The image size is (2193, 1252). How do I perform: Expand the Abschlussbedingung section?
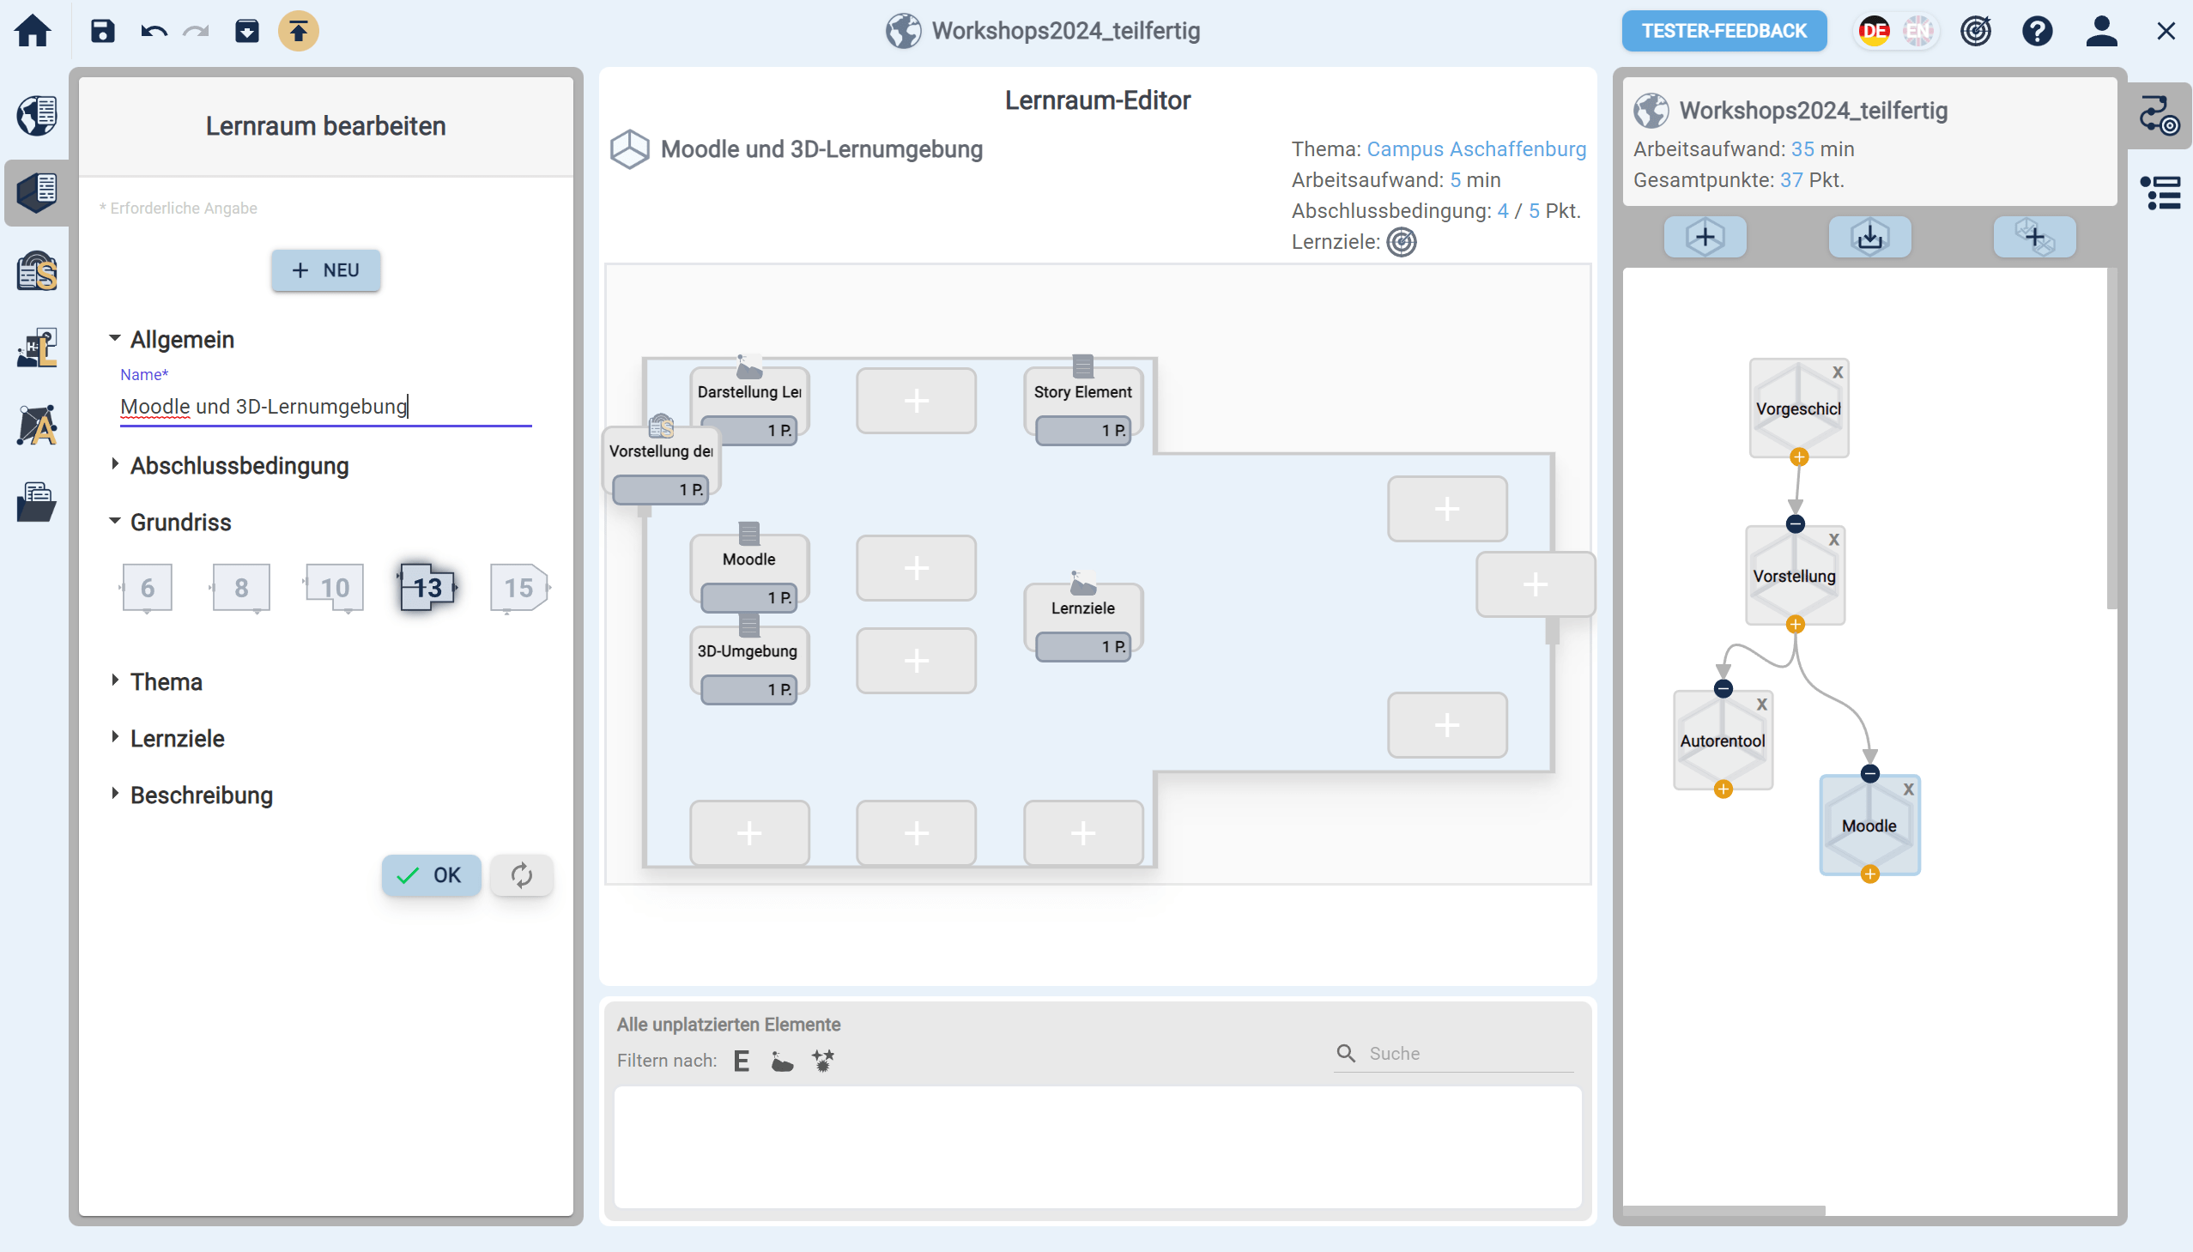pos(239,466)
